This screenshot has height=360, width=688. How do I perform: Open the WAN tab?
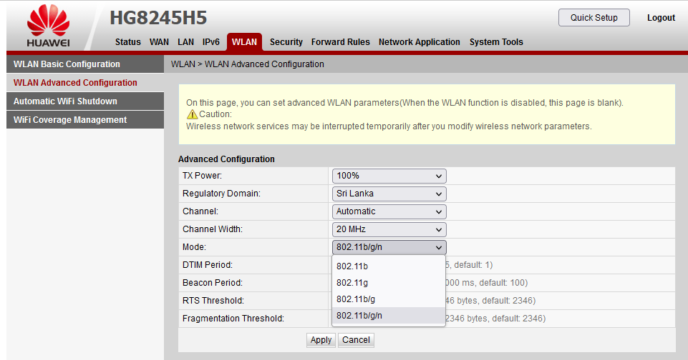click(159, 42)
